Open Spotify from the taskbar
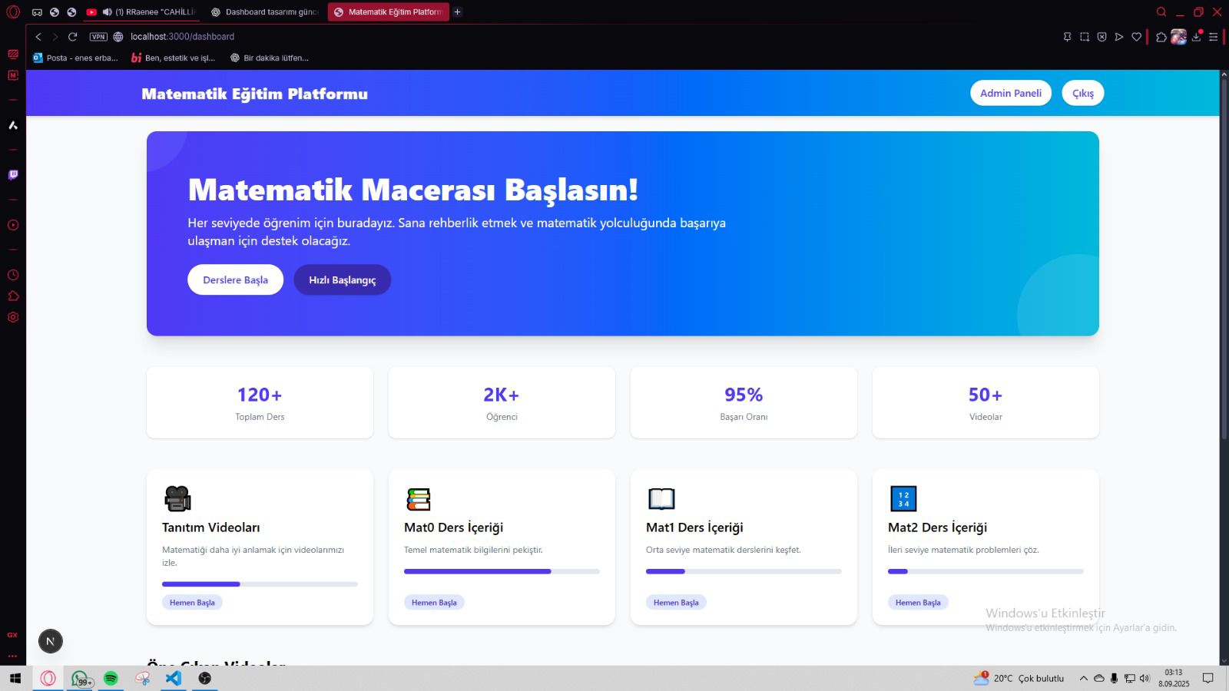 pos(111,678)
